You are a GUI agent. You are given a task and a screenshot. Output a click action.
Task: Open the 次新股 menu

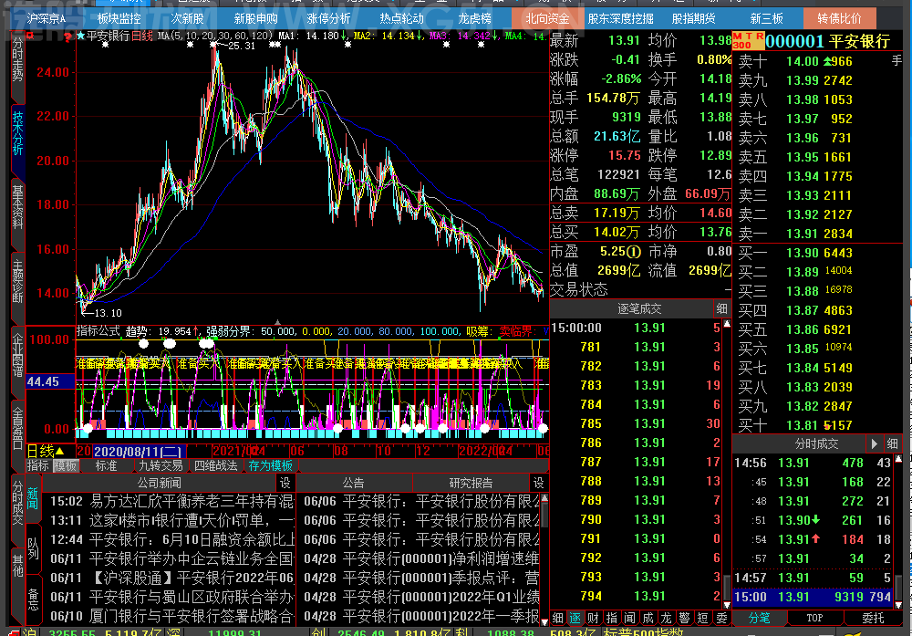[x=187, y=18]
